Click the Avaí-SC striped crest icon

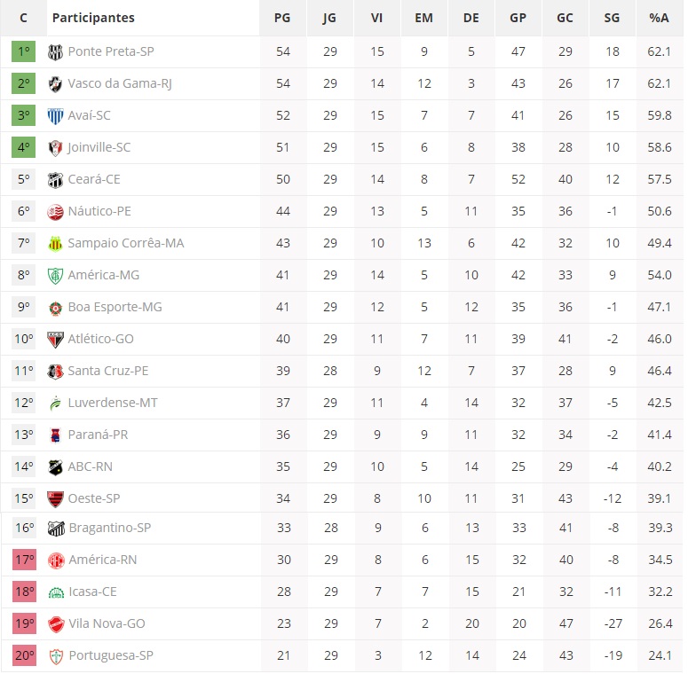[x=55, y=116]
